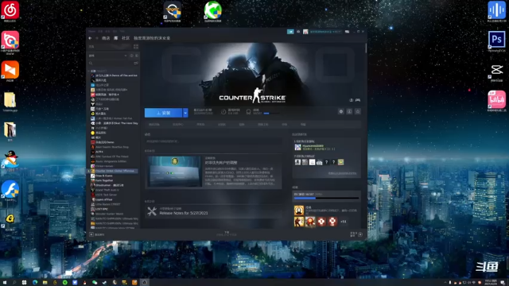
Task: Click the controller support icon on the banner
Action: click(x=358, y=100)
